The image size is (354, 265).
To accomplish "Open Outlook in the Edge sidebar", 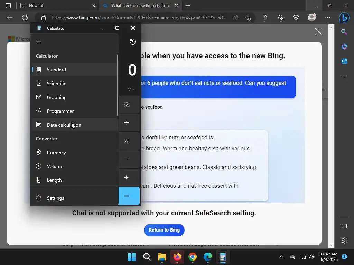I will (x=344, y=61).
